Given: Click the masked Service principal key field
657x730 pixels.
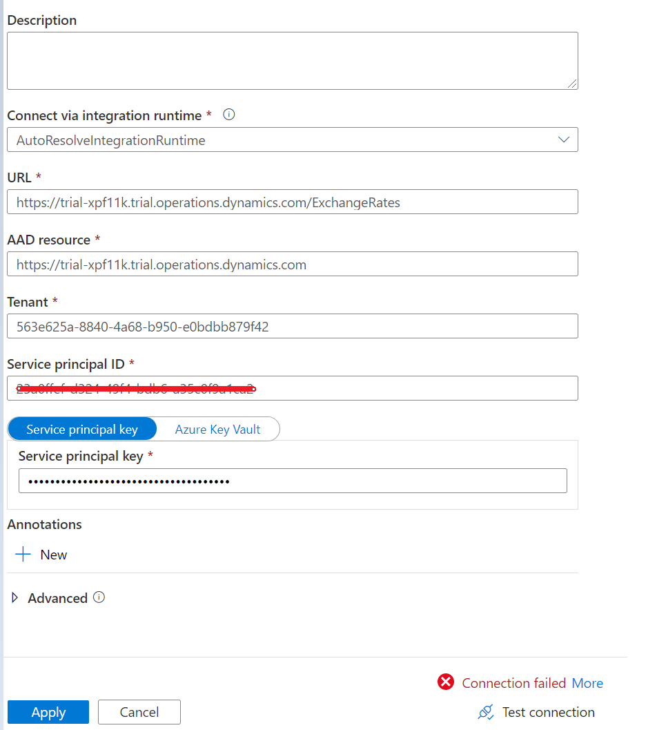Looking at the screenshot, I should tap(292, 480).
